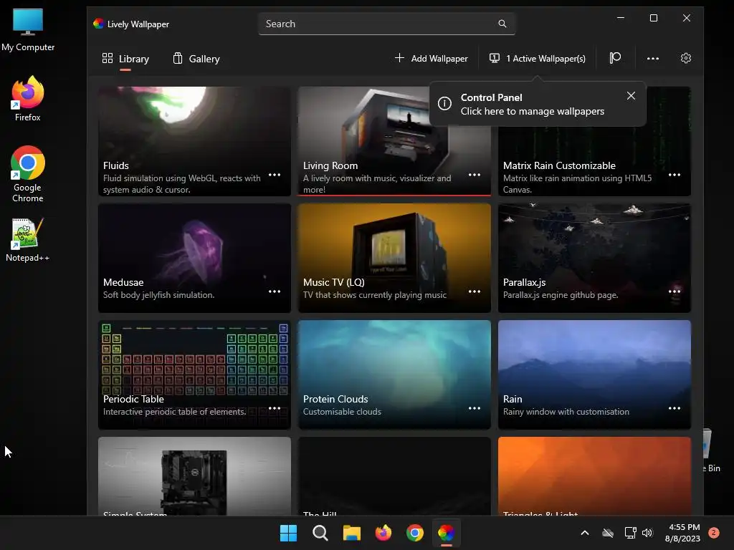The image size is (734, 550).
Task: Open Google Chrome desktop shortcut
Action: coord(28,174)
